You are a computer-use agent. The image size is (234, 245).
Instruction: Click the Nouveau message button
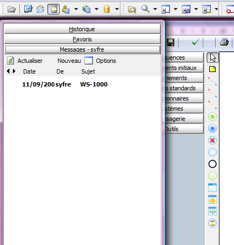pos(69,61)
